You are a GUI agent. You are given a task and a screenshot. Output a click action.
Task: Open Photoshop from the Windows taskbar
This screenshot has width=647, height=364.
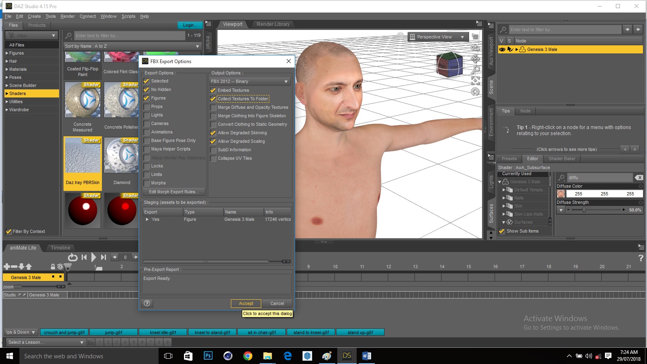[208, 356]
